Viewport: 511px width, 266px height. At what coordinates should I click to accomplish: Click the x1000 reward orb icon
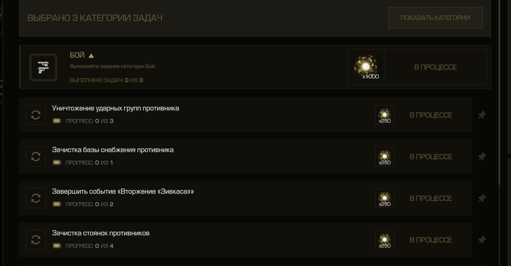tap(366, 67)
